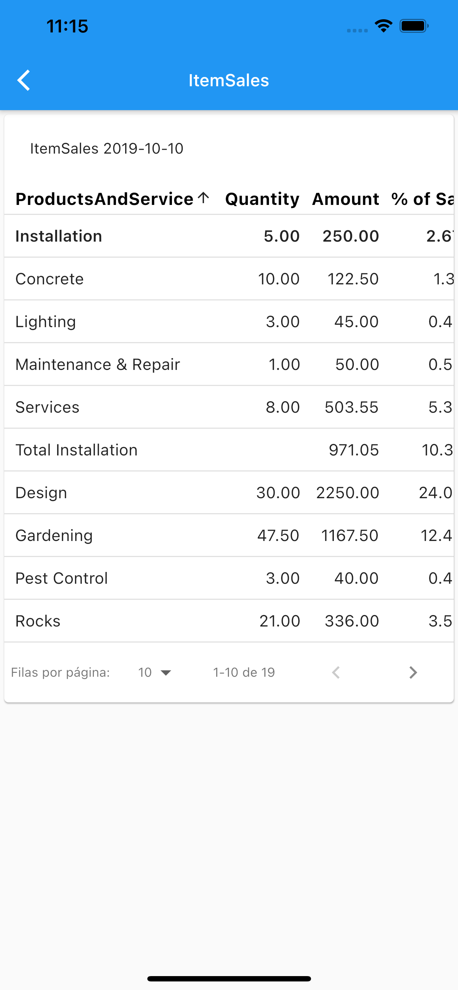The width and height of the screenshot is (458, 990).
Task: Select the Total Installation row
Action: (x=229, y=450)
